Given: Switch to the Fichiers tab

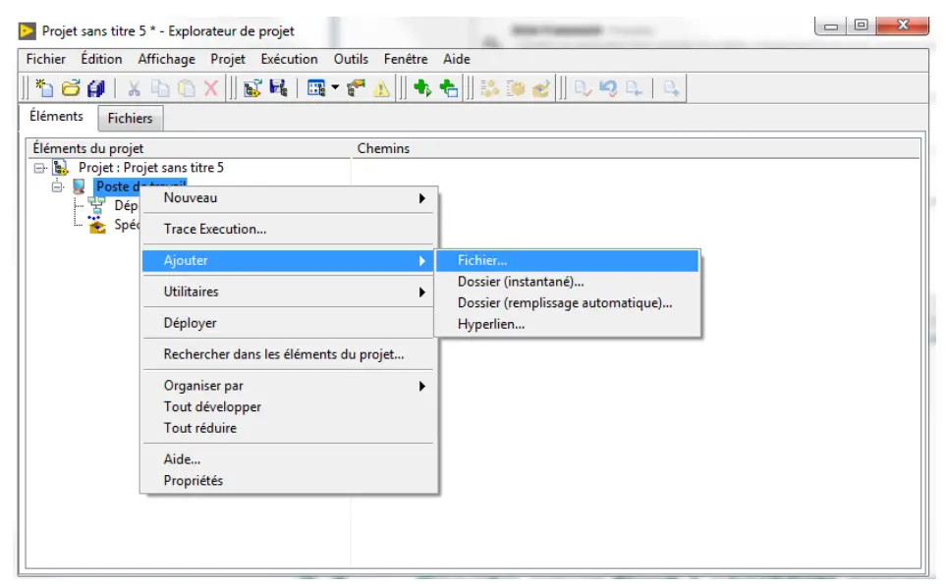Looking at the screenshot, I should tap(130, 118).
